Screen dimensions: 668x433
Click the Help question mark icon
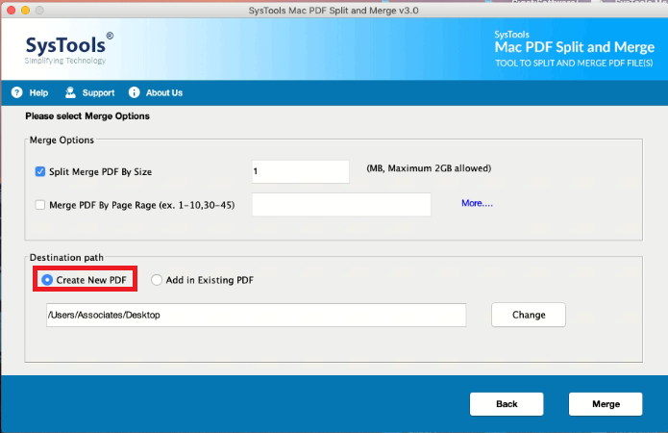click(x=16, y=92)
